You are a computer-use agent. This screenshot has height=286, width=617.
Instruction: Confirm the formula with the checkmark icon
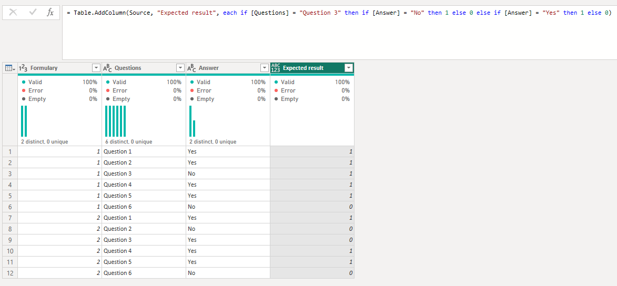coord(33,12)
